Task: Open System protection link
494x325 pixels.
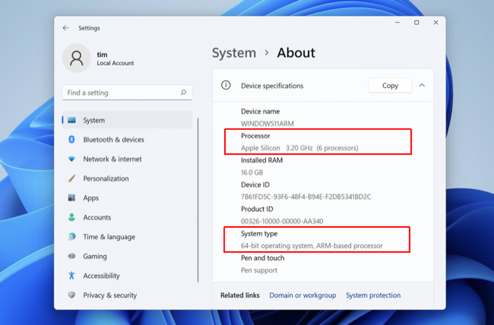Action: (373, 295)
